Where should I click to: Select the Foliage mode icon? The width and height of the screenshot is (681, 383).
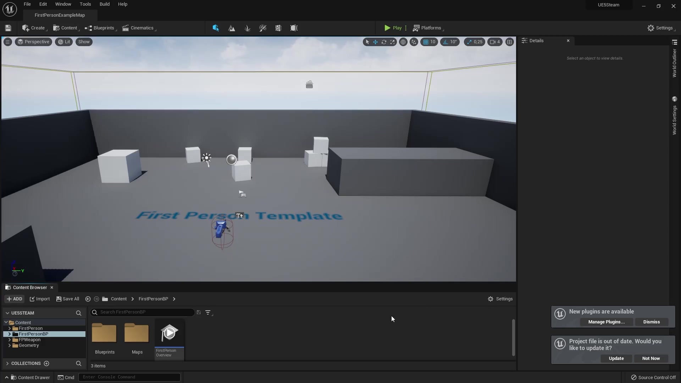coord(247,28)
